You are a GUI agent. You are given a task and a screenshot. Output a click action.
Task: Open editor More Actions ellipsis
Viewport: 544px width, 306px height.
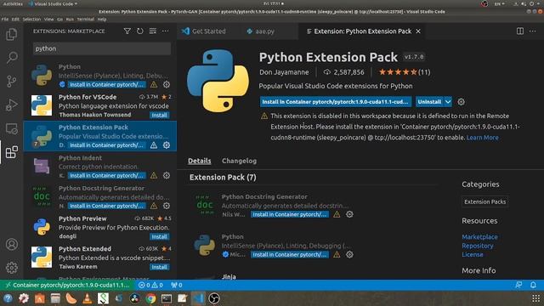pyautogui.click(x=533, y=31)
